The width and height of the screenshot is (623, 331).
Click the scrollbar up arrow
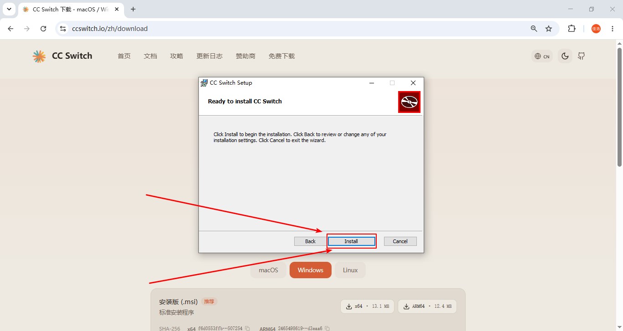[619, 43]
